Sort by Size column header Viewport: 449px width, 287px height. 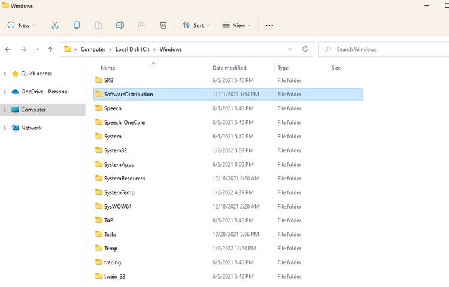pyautogui.click(x=336, y=68)
